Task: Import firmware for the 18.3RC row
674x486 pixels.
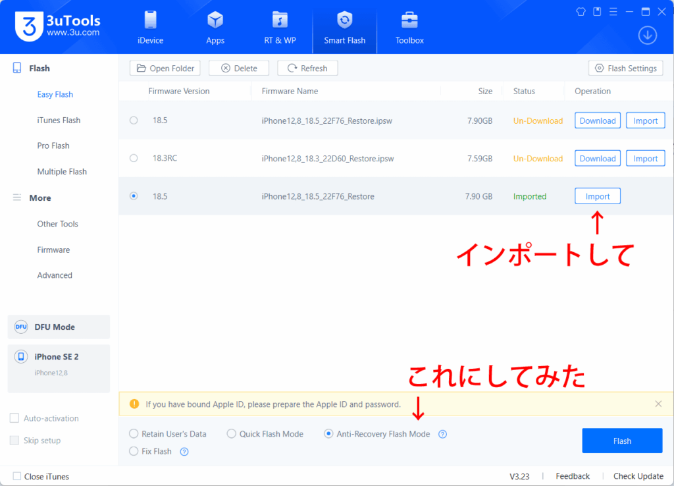Action: 645,158
